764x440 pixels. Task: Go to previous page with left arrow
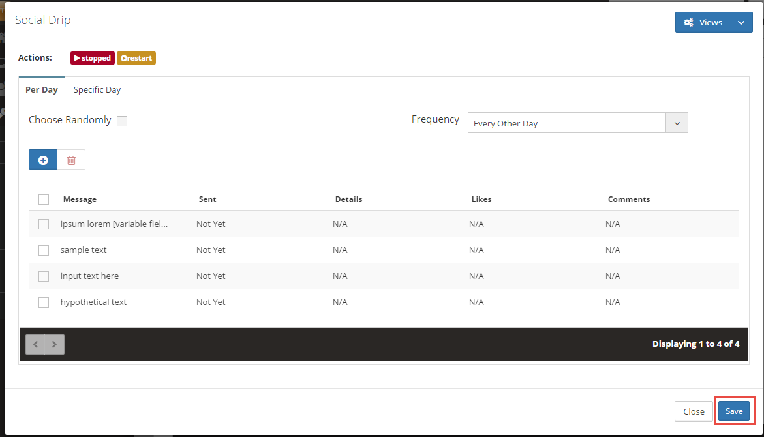tap(35, 344)
